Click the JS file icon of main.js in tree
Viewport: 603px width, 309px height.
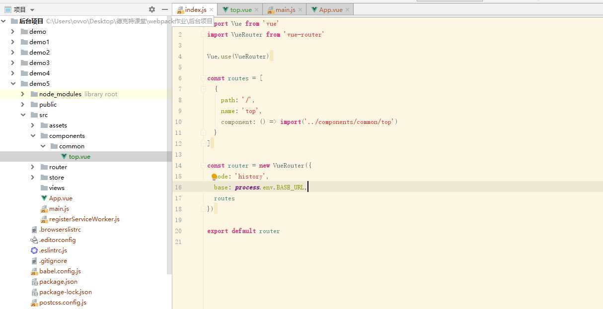point(44,209)
